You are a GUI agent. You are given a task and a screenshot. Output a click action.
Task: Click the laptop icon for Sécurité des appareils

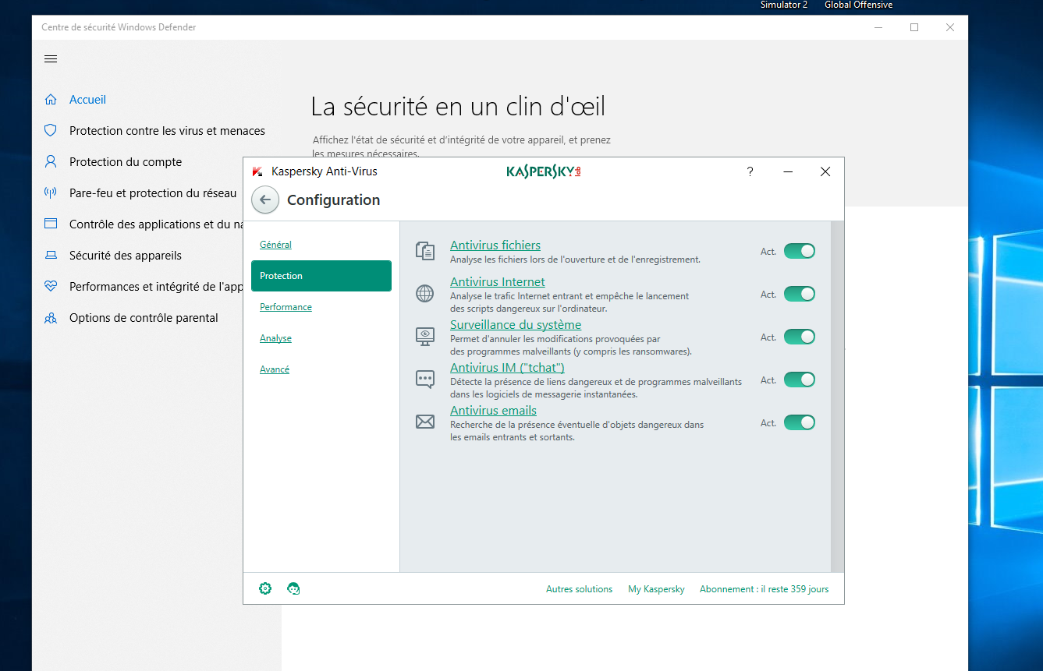click(51, 256)
